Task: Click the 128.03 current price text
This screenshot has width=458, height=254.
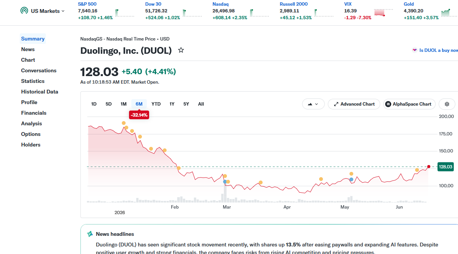Action: (99, 72)
